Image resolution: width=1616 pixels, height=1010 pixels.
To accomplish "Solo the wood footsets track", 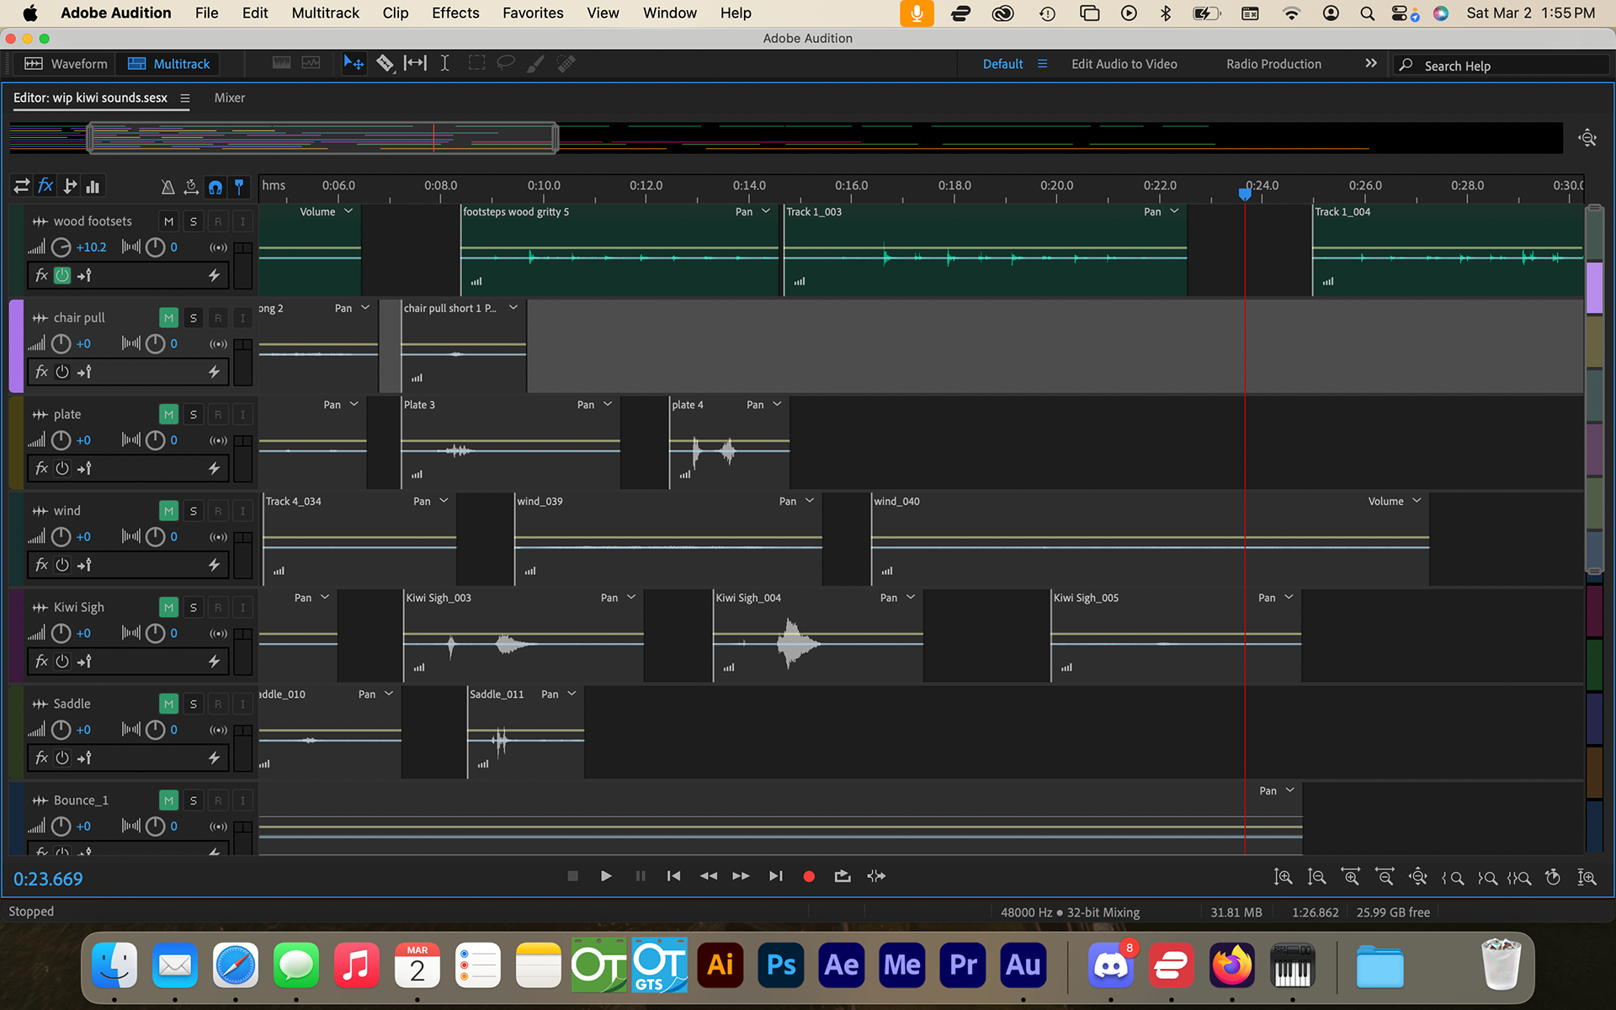I will coord(194,221).
